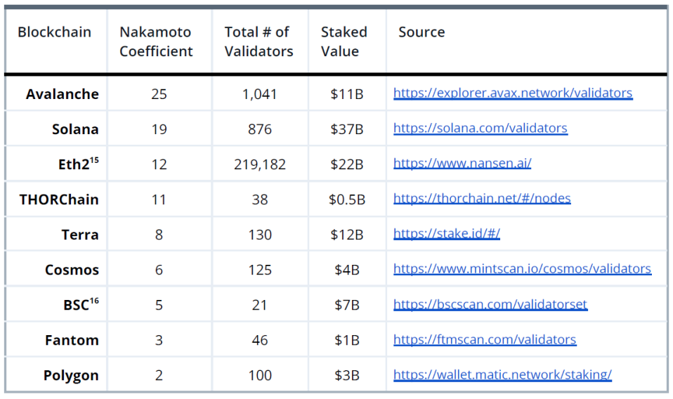
Task: Open the ftmscan.com validators link
Action: coord(485,340)
